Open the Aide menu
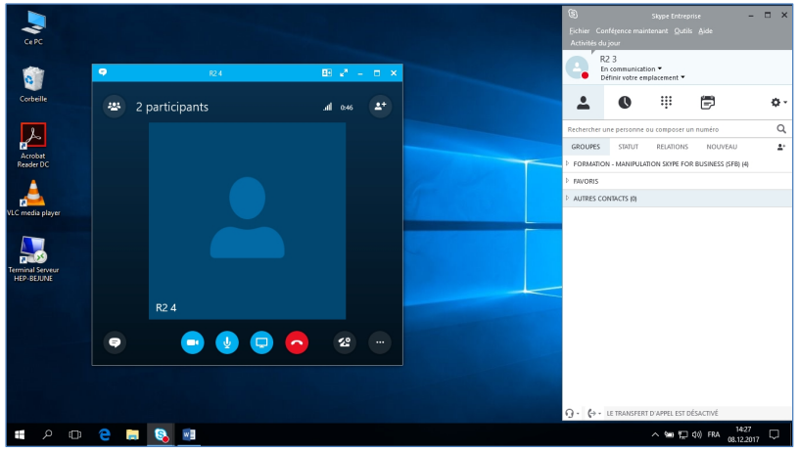Viewport: 798px width, 453px height. point(705,31)
